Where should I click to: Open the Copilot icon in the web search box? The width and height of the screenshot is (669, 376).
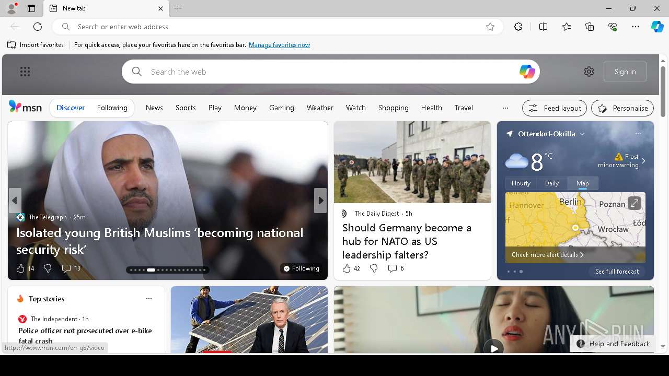click(x=527, y=72)
